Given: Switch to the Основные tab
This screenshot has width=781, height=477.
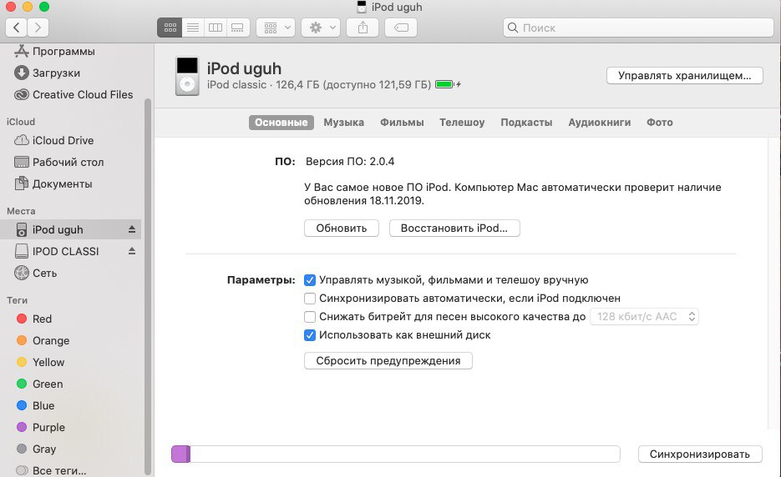Looking at the screenshot, I should 281,123.
